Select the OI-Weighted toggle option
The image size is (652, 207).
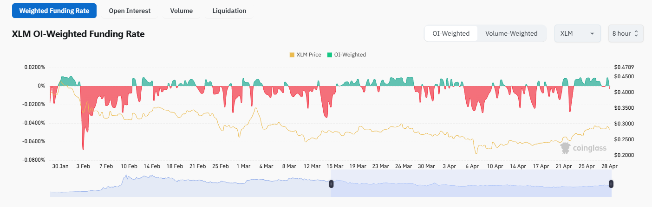451,33
